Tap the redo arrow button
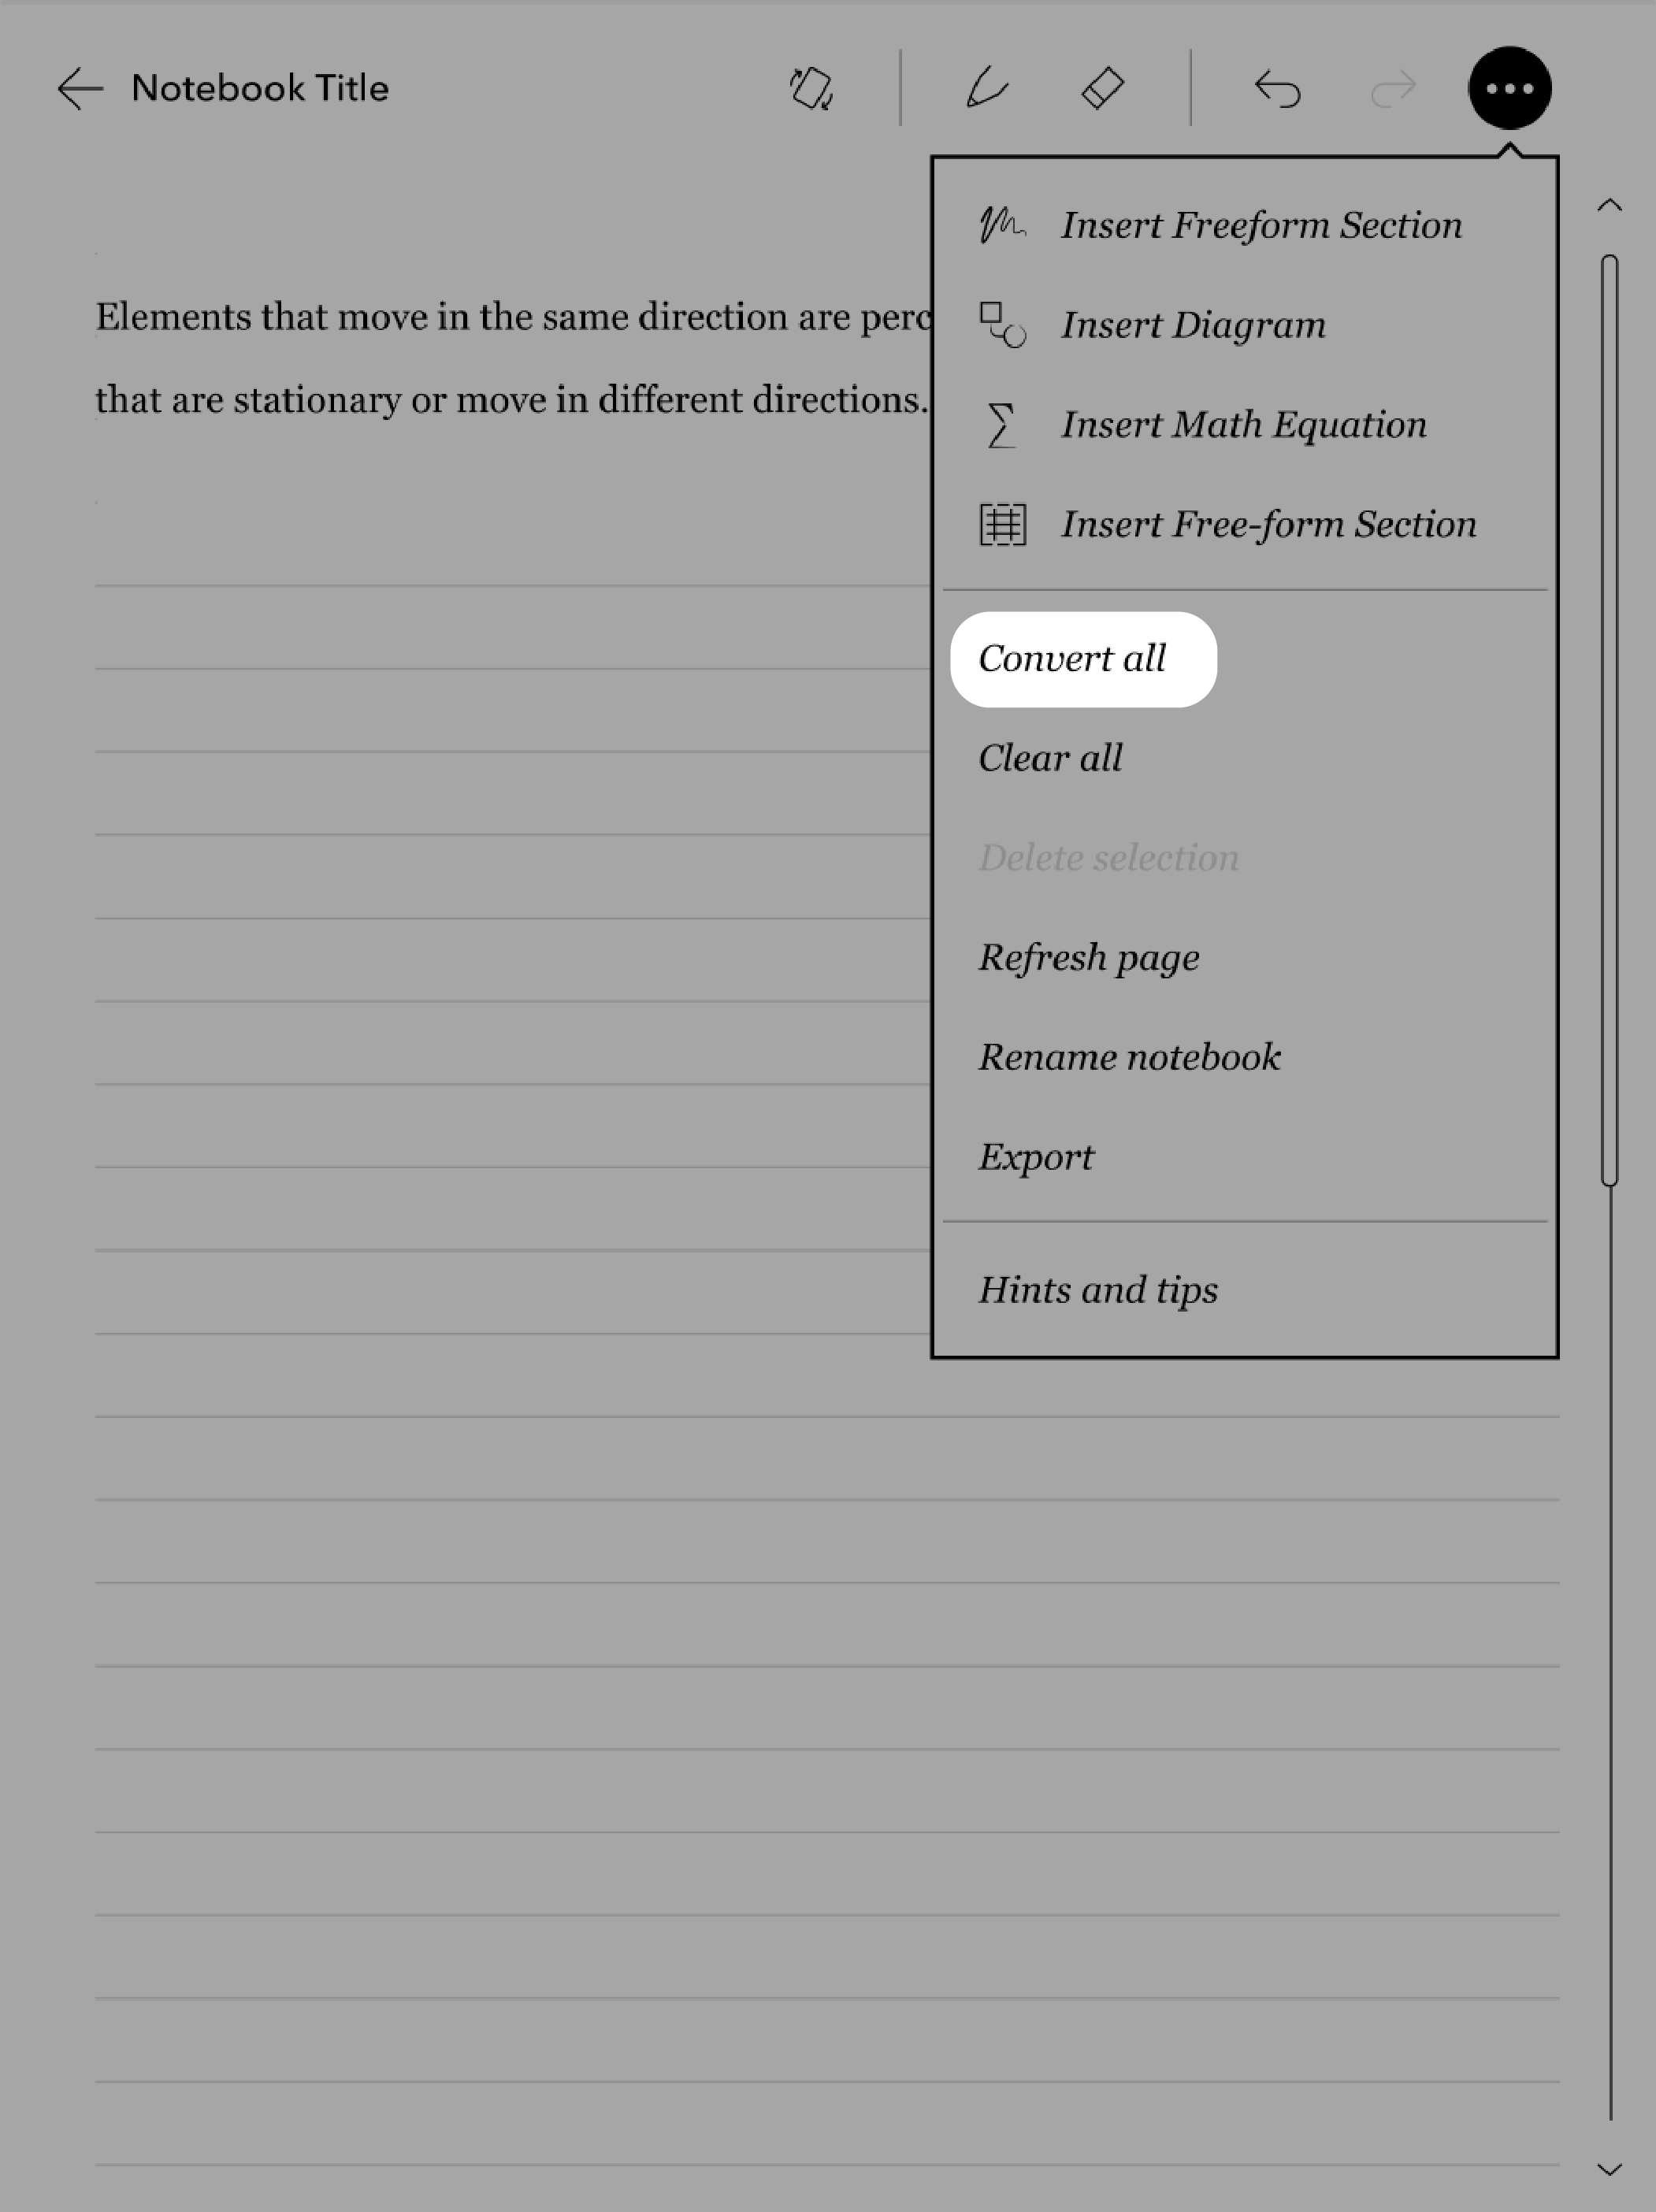The height and width of the screenshot is (2212, 1656). [x=1391, y=87]
